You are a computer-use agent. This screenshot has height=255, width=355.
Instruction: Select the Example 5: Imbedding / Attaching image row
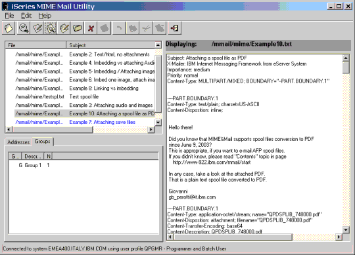click(84, 71)
